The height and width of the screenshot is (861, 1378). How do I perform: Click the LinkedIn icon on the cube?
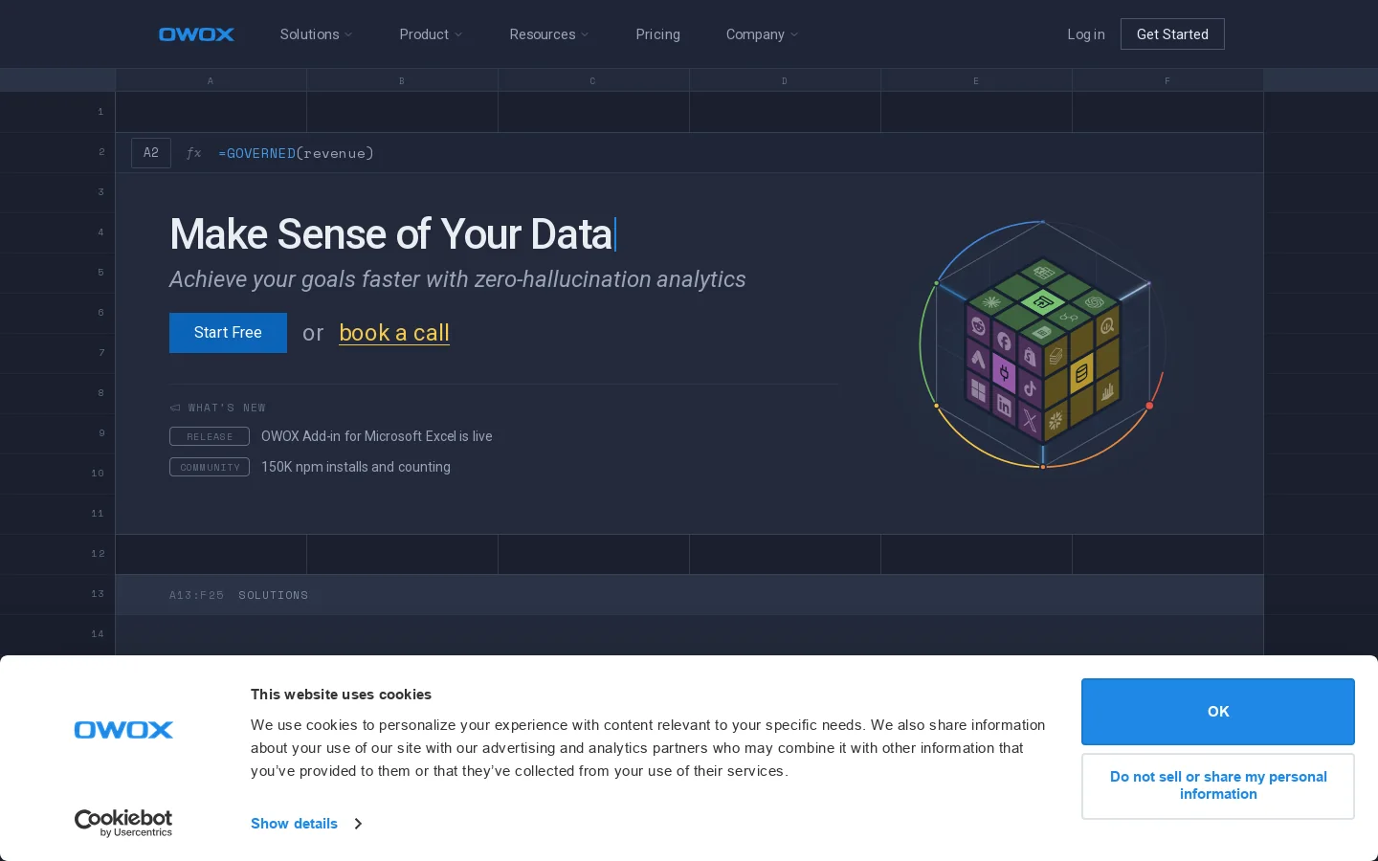[1004, 406]
